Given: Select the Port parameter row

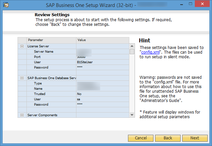Looking at the screenshot, I should point(73,57).
